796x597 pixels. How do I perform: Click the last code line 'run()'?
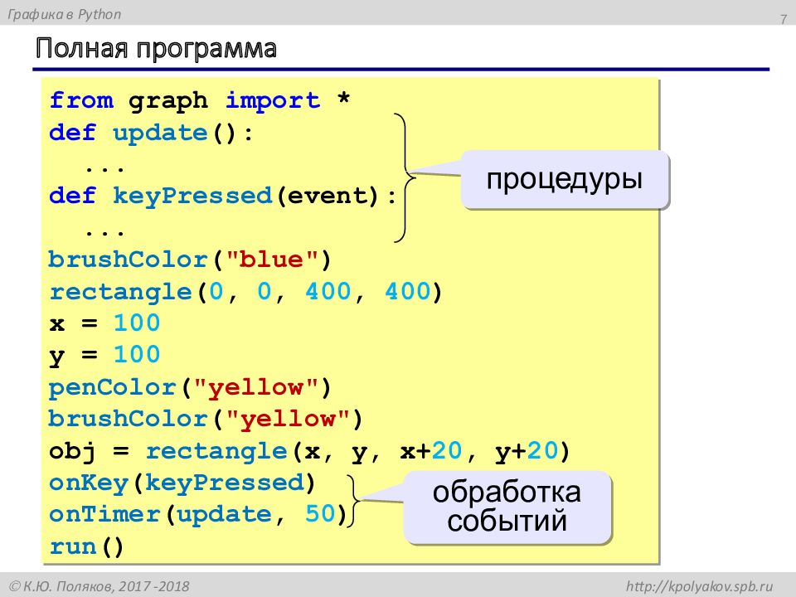click(86, 546)
